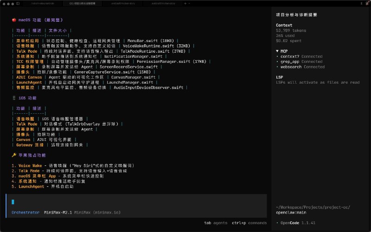371x232 pixels.
Task: Click 'Gateway 连接' row label in iOS table
Action: pos(30,145)
